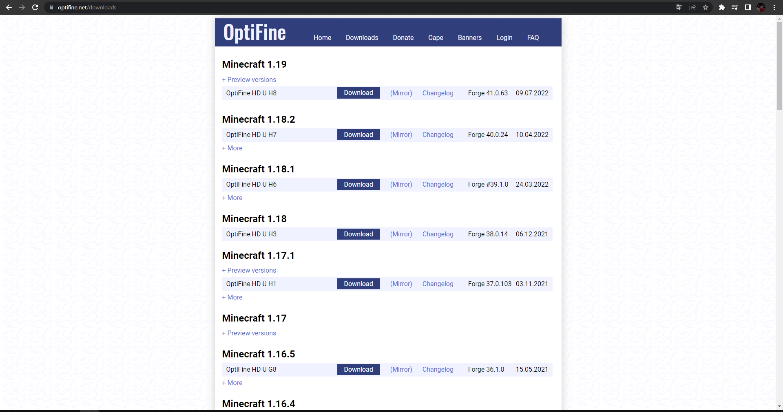The width and height of the screenshot is (783, 412).
Task: Open the Mirror link for HD U H3
Action: pos(401,234)
